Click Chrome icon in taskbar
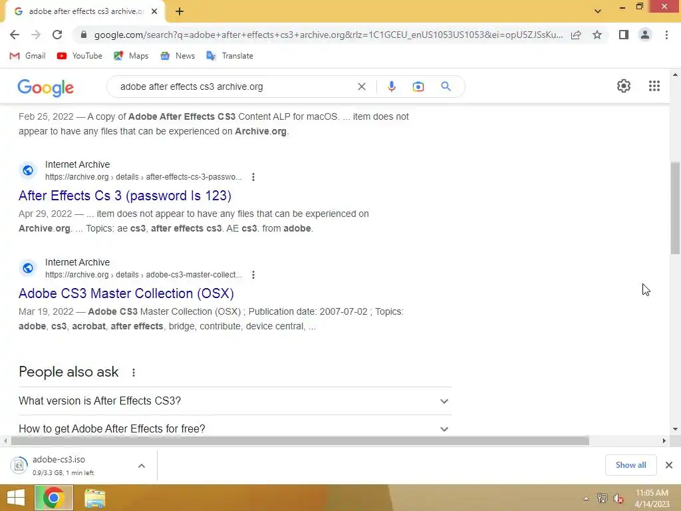Viewport: 681px width, 511px height. 54,498
